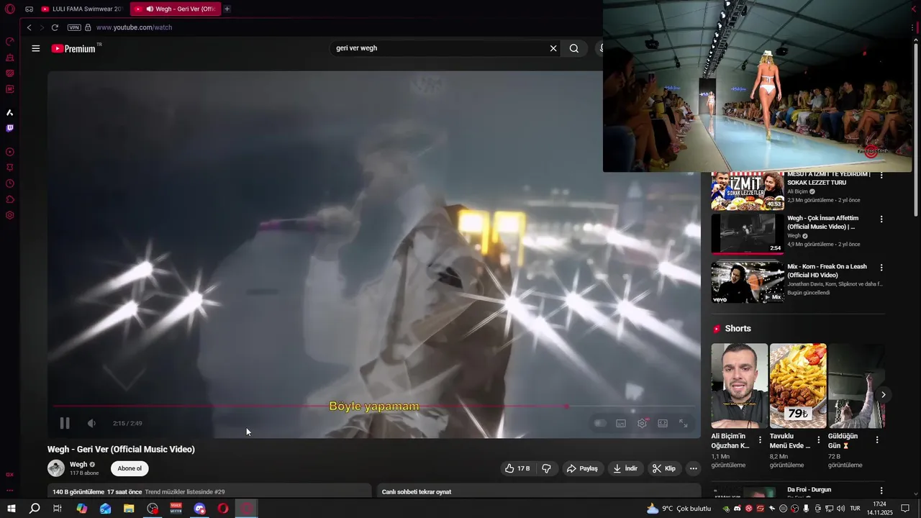Click Canlı sohbeti tekrar oynat
The width and height of the screenshot is (921, 518).
pyautogui.click(x=417, y=492)
